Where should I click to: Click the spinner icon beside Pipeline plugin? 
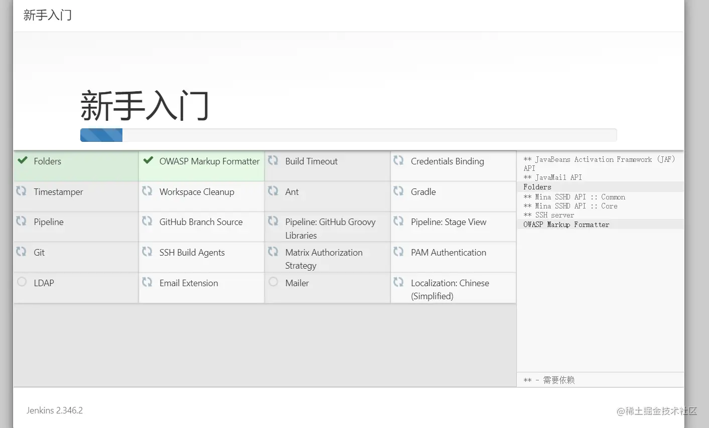22,221
